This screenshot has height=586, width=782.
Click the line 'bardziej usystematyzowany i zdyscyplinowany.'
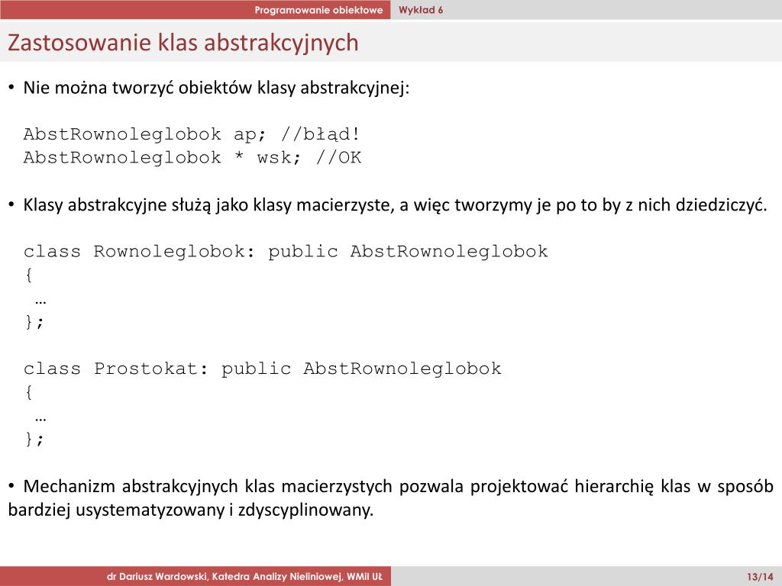(190, 510)
